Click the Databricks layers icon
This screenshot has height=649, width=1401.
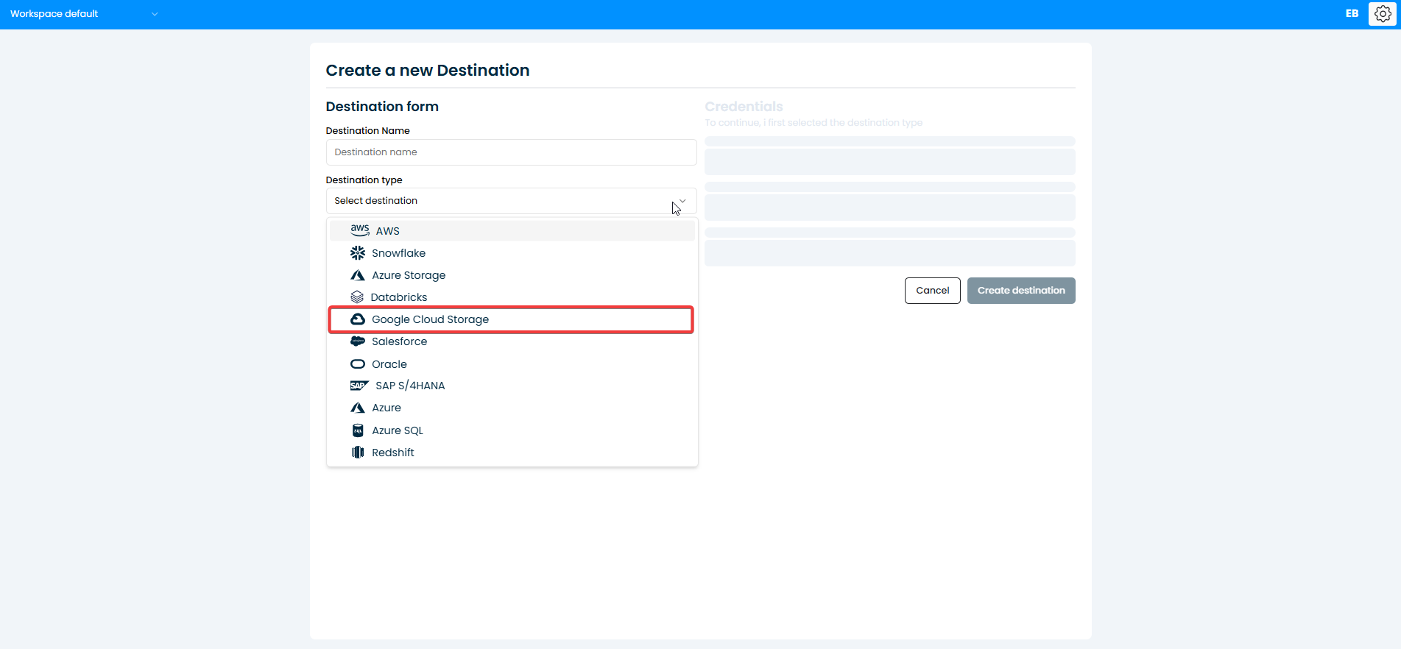(357, 297)
